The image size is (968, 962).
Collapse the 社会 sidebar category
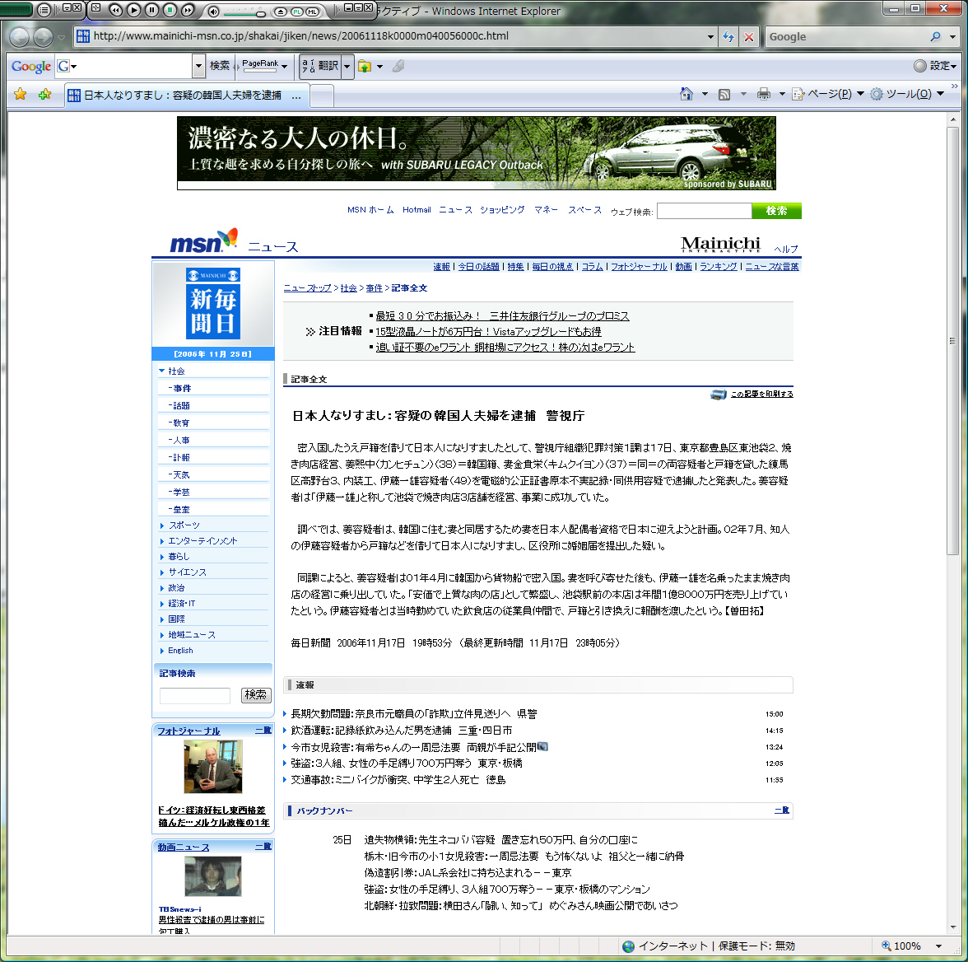pyautogui.click(x=162, y=371)
